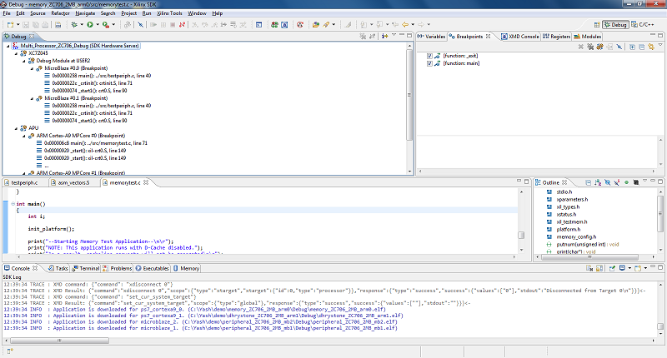Viewport: 667px width, 358px height.
Task: Click Expand All icon in Breakpoints panel
Action: (x=632, y=47)
